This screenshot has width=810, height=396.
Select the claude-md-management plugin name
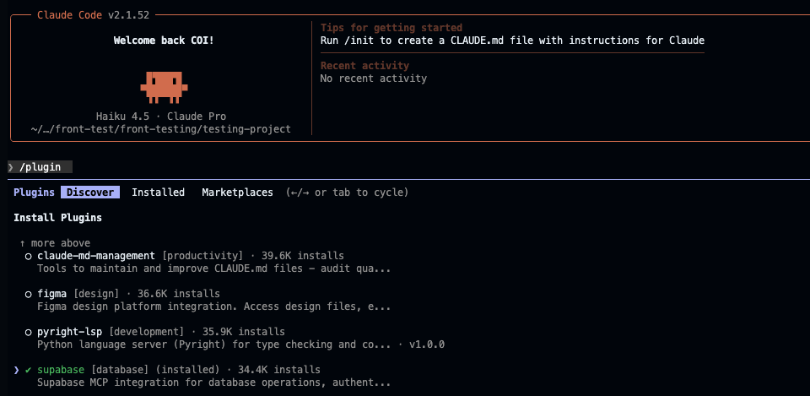tap(96, 256)
